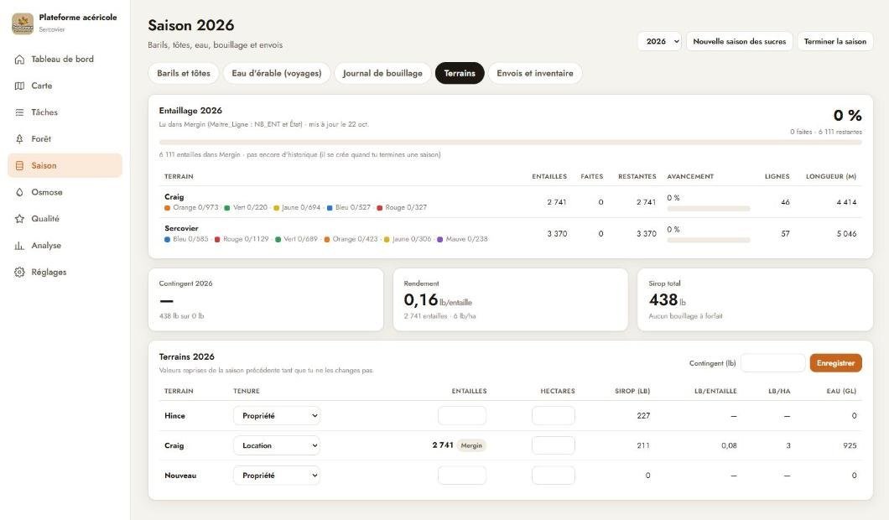The height and width of the screenshot is (520, 889).
Task: Switch to Eau d'érable (voyages) tab
Action: 277,73
